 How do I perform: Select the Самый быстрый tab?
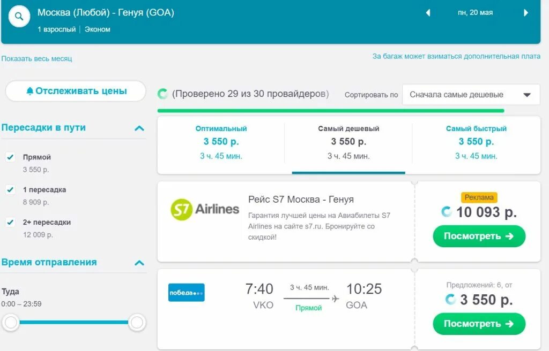click(x=476, y=142)
